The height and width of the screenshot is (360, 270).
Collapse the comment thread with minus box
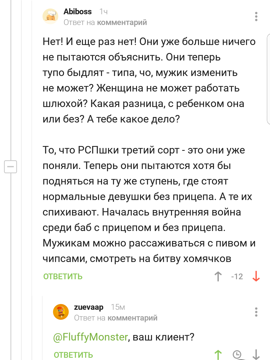10,166
